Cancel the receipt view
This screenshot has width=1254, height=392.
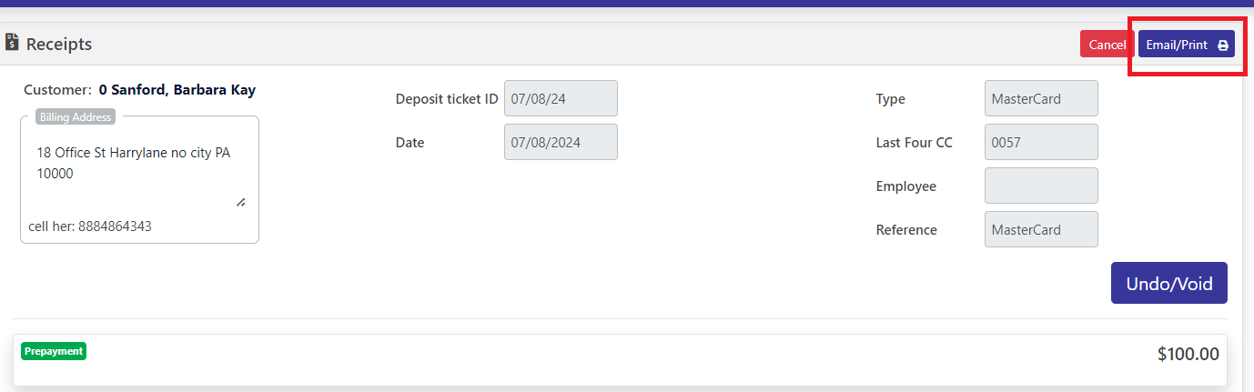tap(1107, 45)
